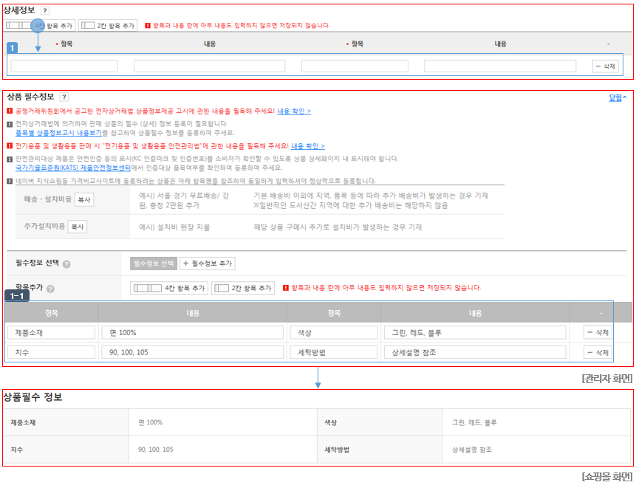Click the + 필수정보 추가 button
Image resolution: width=636 pixels, height=485 pixels.
(x=208, y=264)
